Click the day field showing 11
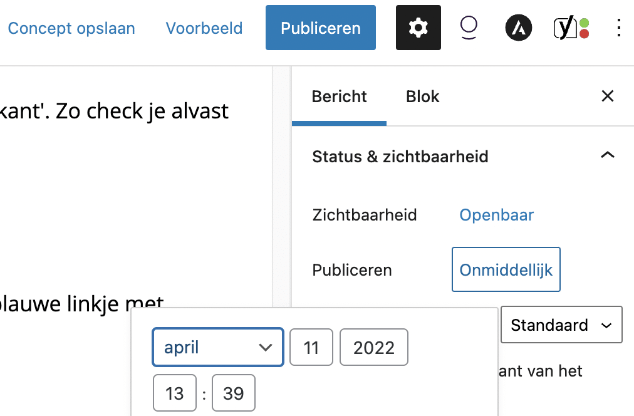This screenshot has height=416, width=634. pos(311,347)
